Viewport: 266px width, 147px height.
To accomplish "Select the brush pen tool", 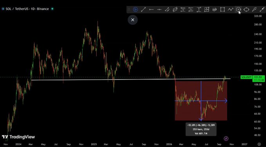I will click(x=254, y=10).
